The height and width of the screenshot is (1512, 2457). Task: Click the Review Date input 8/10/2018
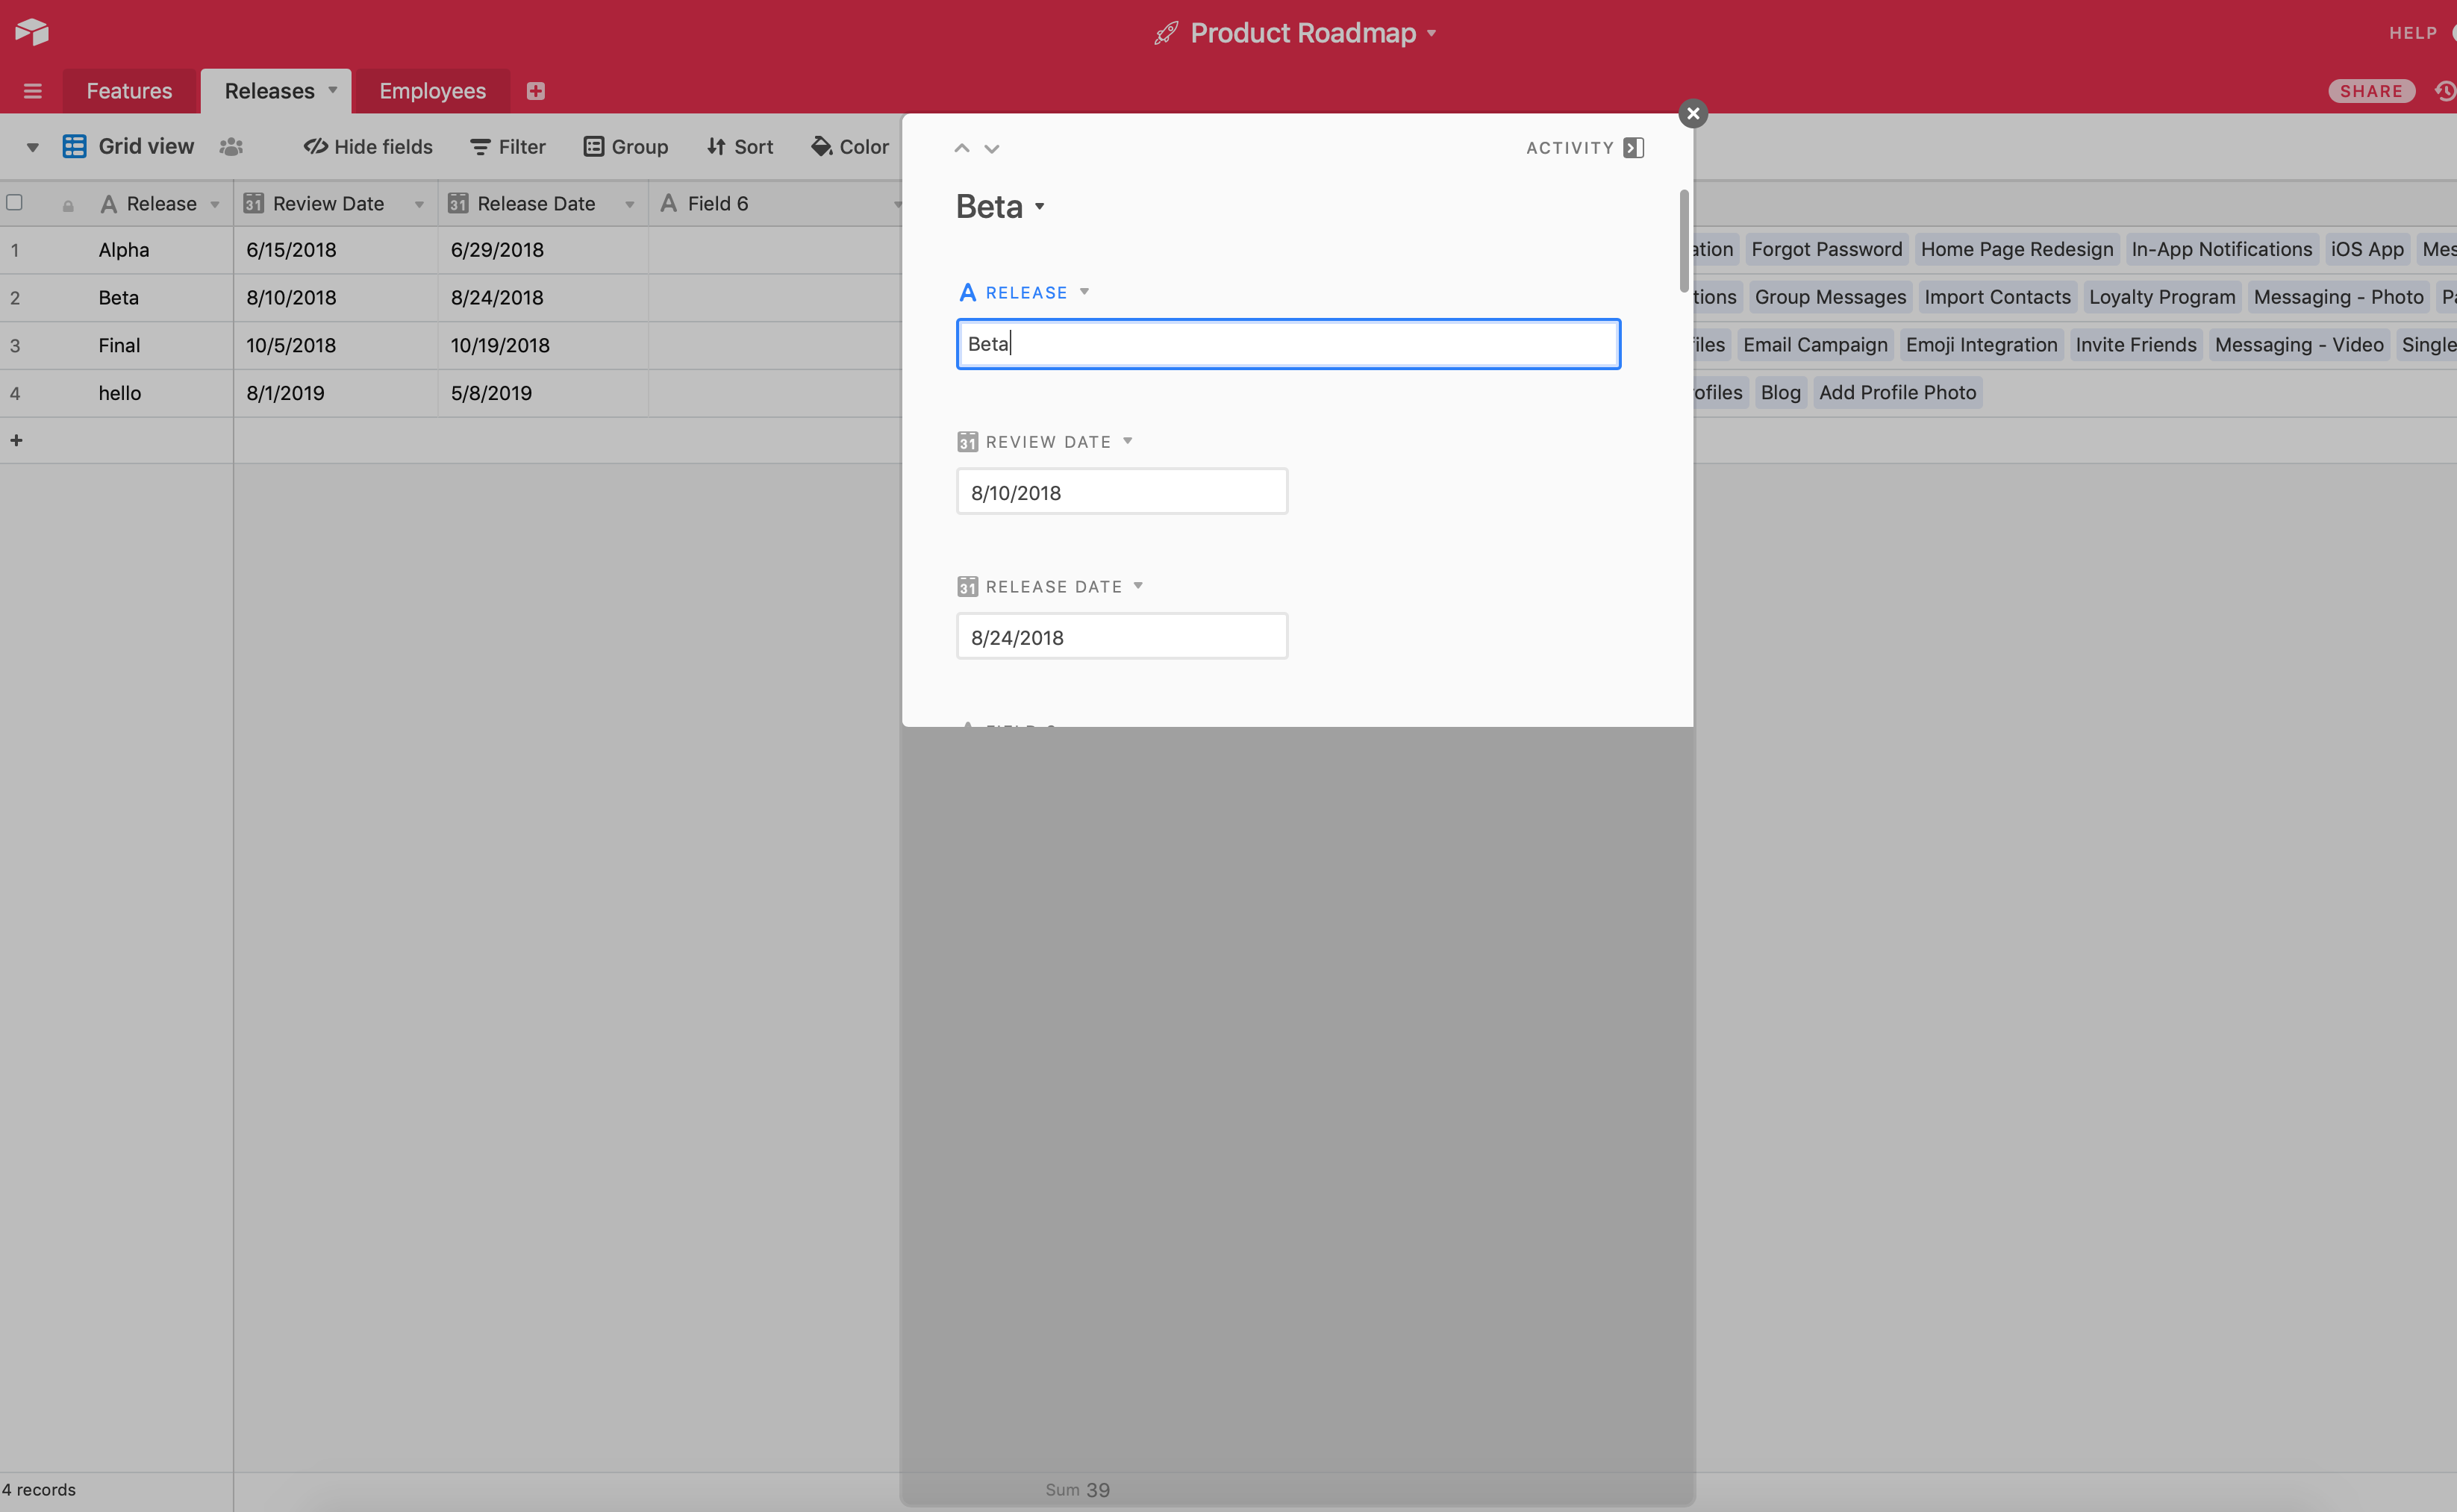[1122, 492]
